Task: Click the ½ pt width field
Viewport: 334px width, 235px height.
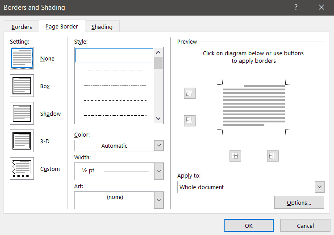Action: point(114,171)
